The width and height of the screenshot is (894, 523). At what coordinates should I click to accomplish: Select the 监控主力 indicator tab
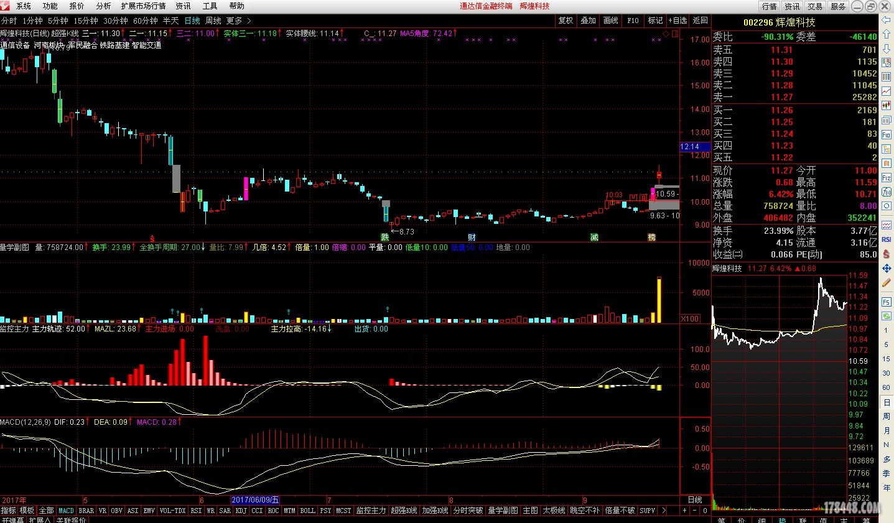[x=371, y=510]
